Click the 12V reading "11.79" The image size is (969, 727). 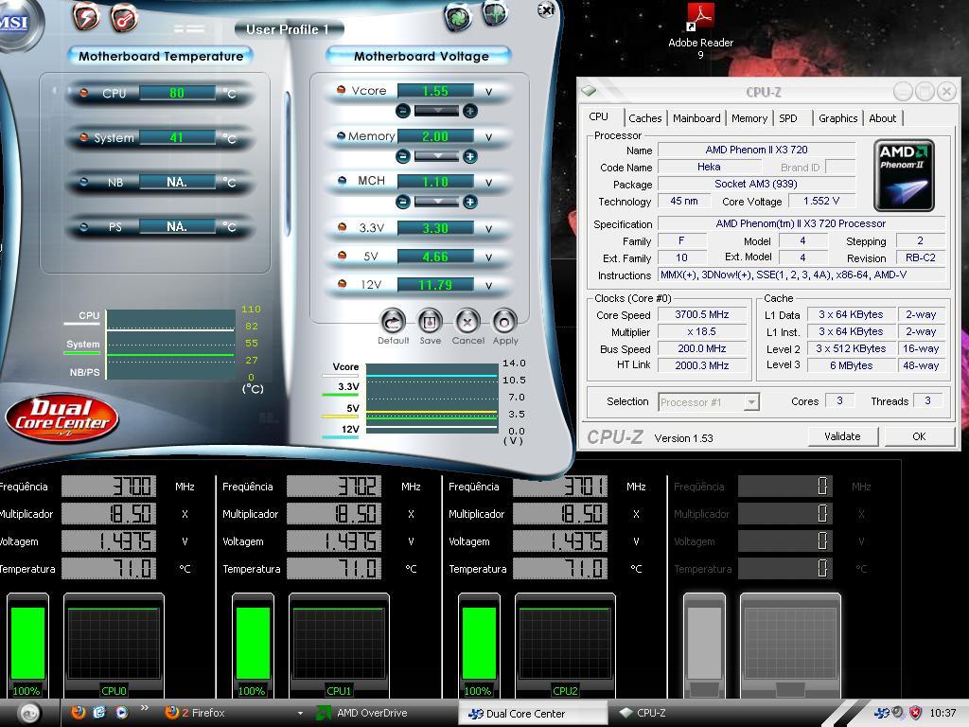tap(435, 285)
